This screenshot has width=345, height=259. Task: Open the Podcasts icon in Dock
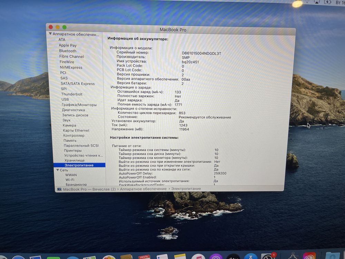216,257
